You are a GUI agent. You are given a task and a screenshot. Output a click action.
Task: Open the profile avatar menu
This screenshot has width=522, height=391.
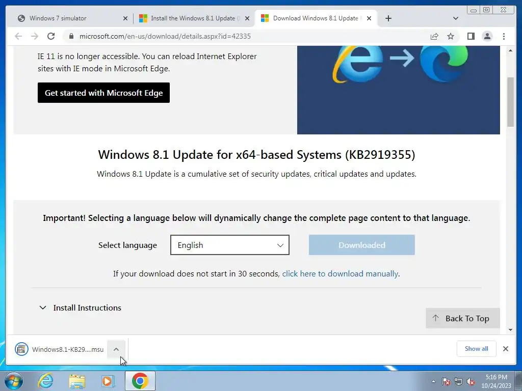tap(487, 36)
